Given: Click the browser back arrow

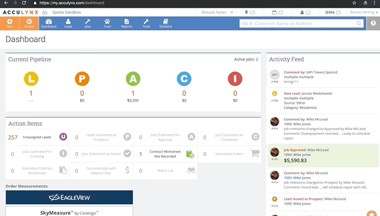Looking at the screenshot, I should click(x=7, y=3).
